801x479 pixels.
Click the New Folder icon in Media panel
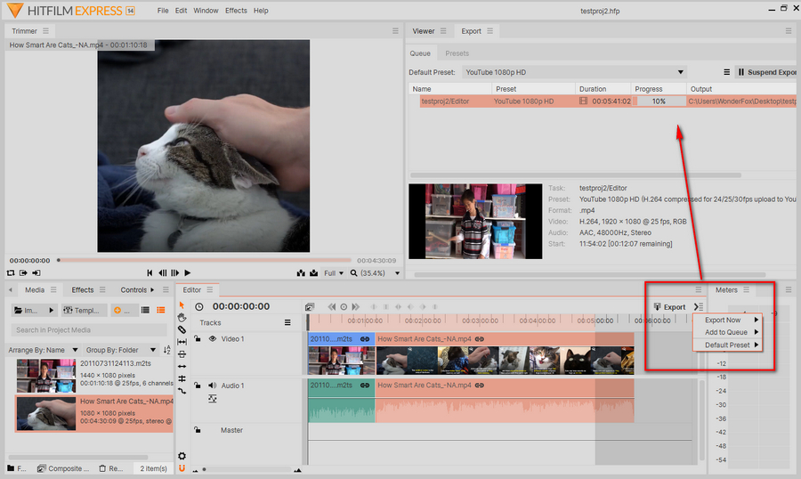coord(11,468)
